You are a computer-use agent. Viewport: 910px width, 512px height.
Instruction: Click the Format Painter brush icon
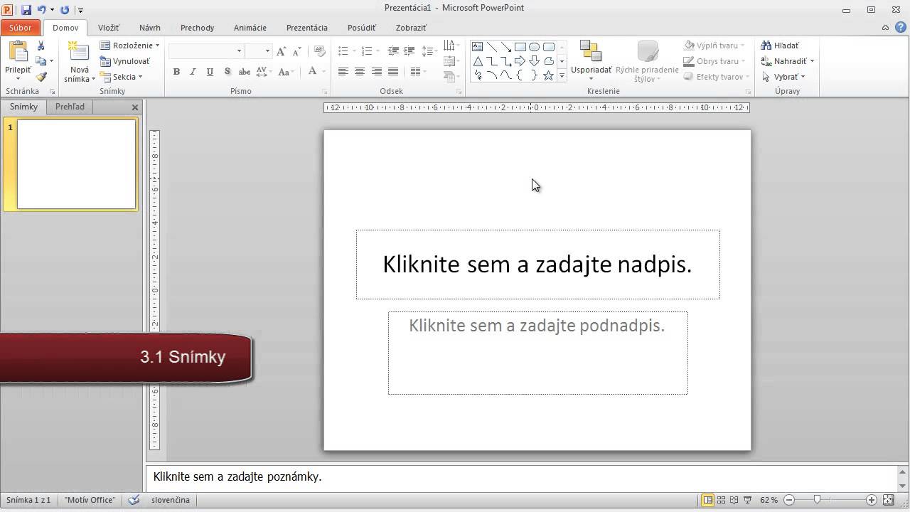[x=41, y=76]
